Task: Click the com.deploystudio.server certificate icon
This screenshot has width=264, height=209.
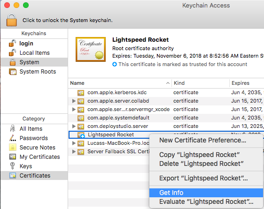Action: [x=81, y=127]
